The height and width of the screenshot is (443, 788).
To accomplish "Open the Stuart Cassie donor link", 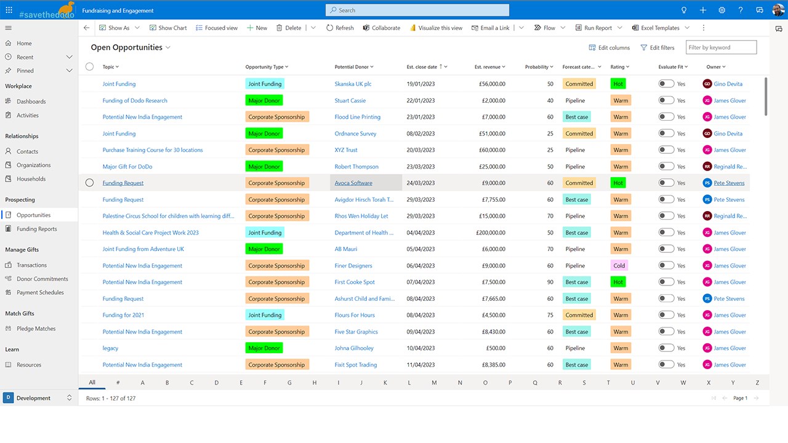I will click(350, 100).
